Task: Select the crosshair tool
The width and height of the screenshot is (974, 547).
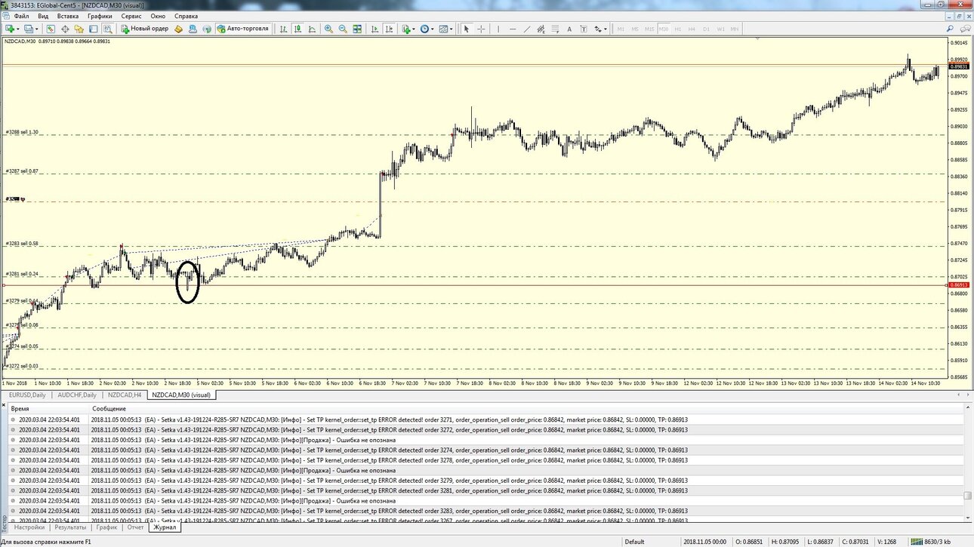Action: pyautogui.click(x=481, y=29)
